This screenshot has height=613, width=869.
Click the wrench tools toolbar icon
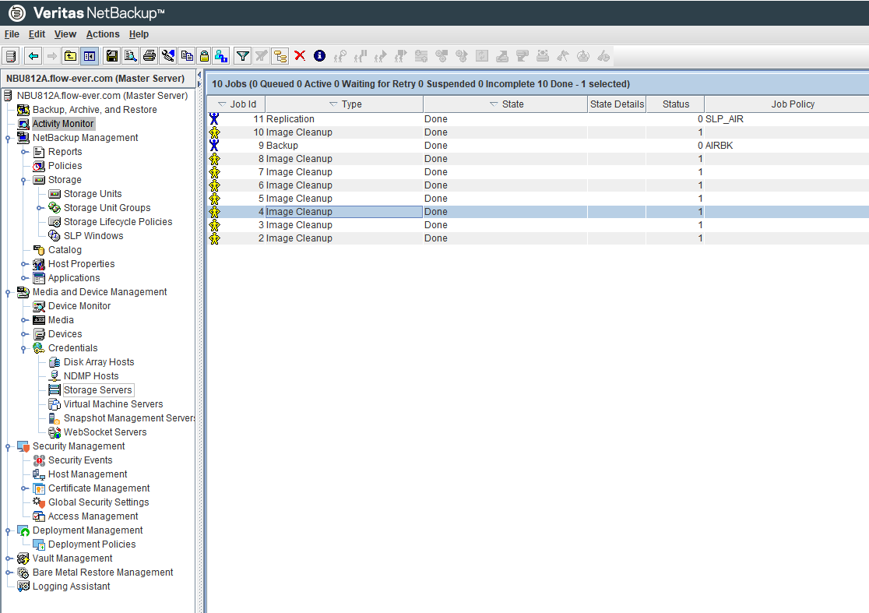[168, 56]
